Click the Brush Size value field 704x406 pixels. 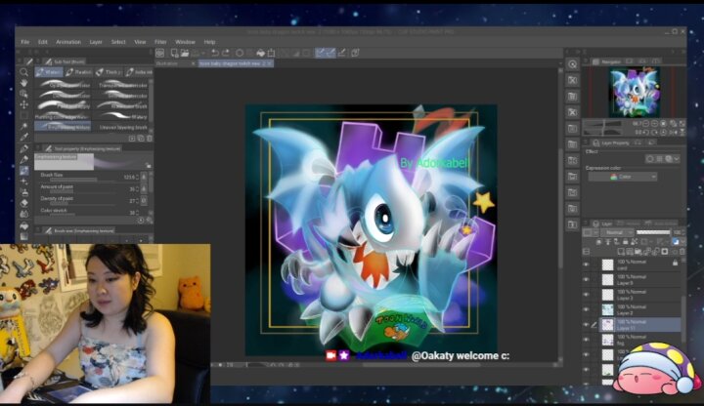pyautogui.click(x=130, y=177)
